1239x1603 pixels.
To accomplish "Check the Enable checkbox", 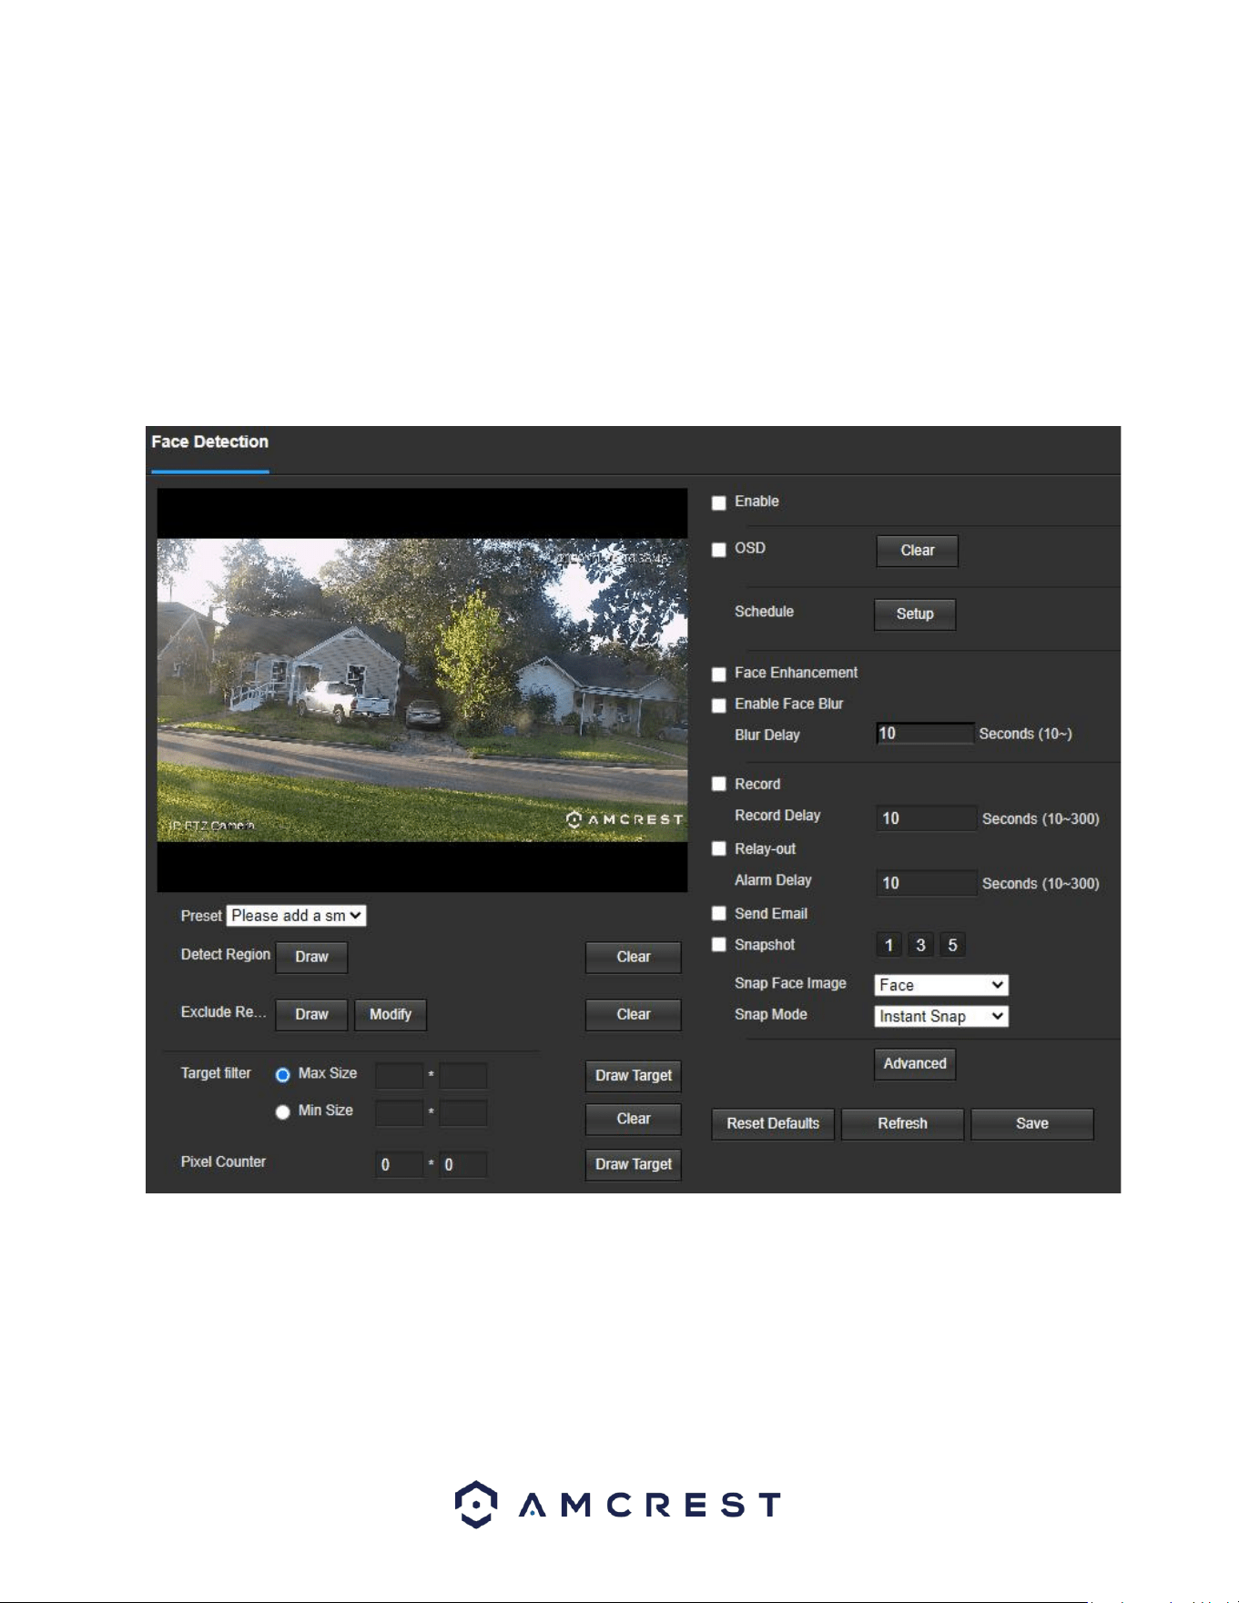I will [x=719, y=502].
